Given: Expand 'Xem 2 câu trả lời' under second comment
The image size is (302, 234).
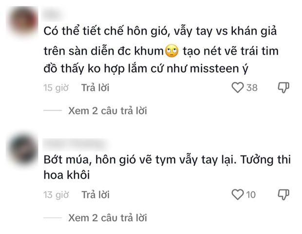Looking at the screenshot, I should coord(108,217).
